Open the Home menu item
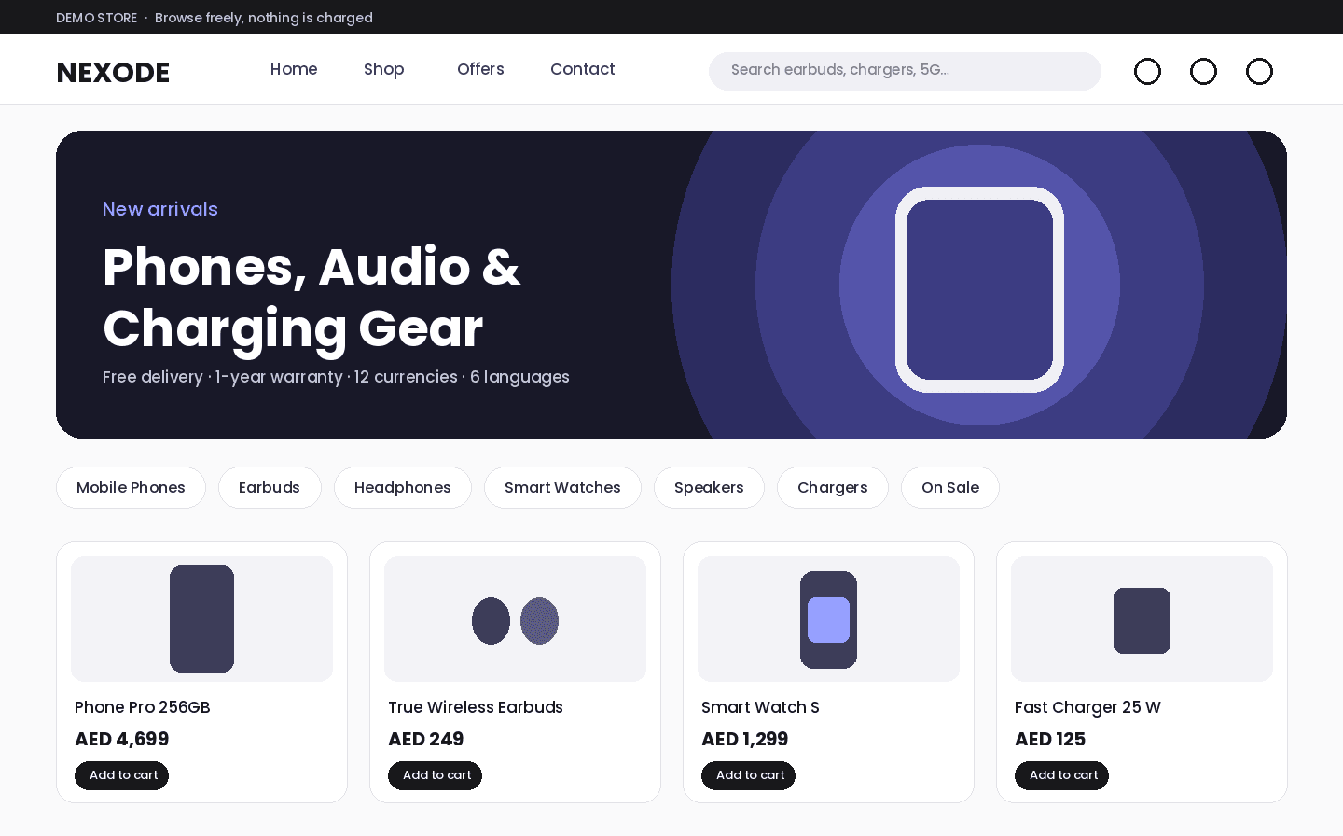Screen dimensions: 1343x836 point(294,69)
